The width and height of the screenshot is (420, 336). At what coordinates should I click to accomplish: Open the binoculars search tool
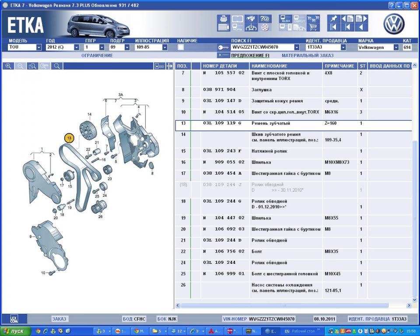point(251,19)
